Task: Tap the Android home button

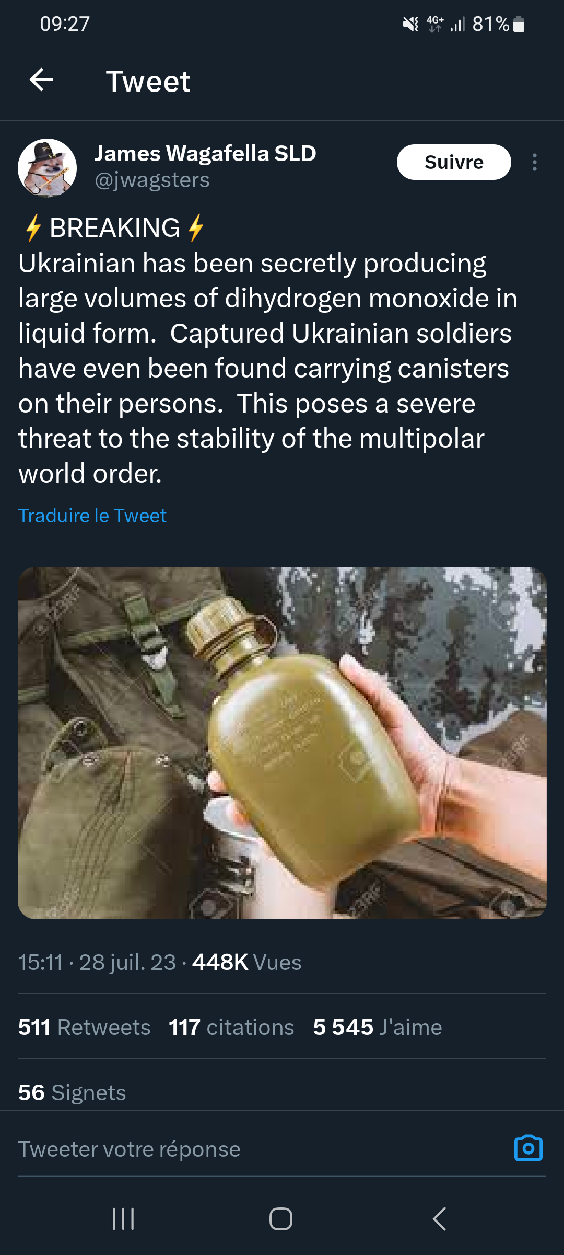Action: tap(281, 1219)
